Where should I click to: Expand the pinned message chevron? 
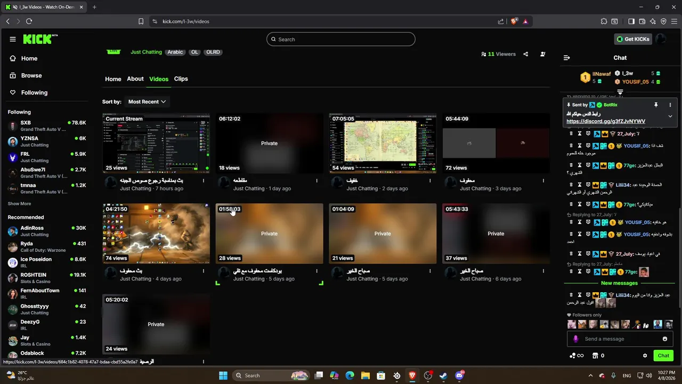pyautogui.click(x=670, y=116)
